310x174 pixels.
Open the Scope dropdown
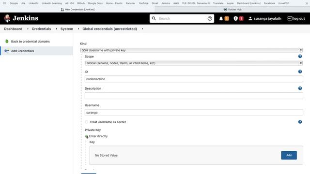pos(194,63)
